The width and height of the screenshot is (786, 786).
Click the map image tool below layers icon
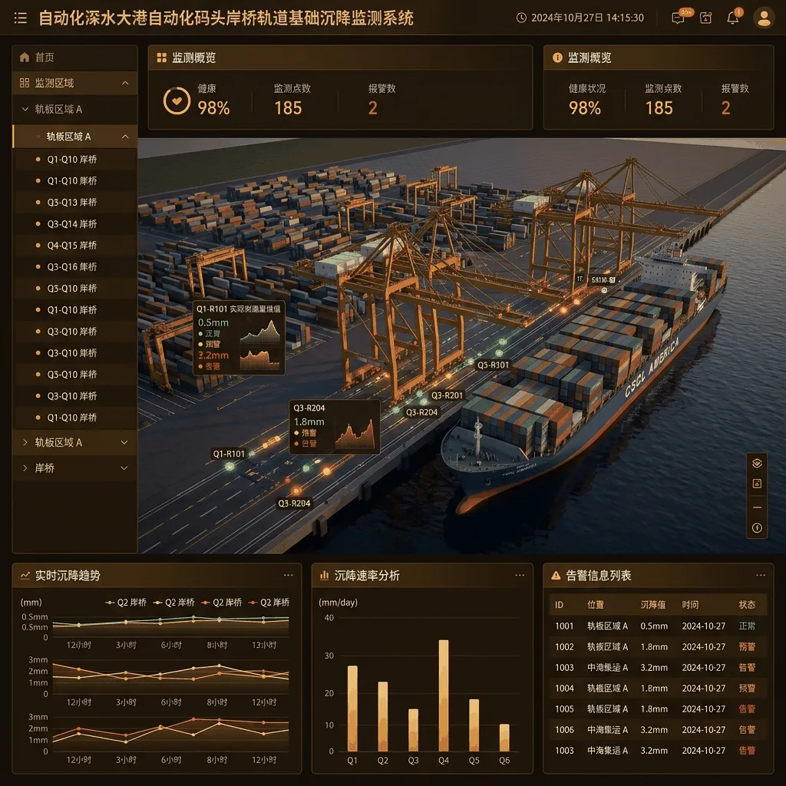[x=757, y=484]
